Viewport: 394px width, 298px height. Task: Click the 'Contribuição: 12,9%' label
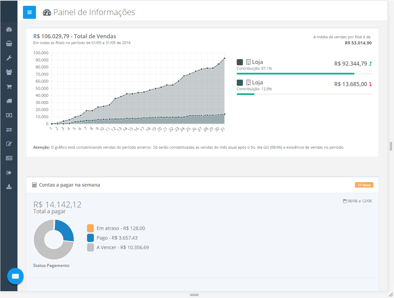pyautogui.click(x=254, y=89)
